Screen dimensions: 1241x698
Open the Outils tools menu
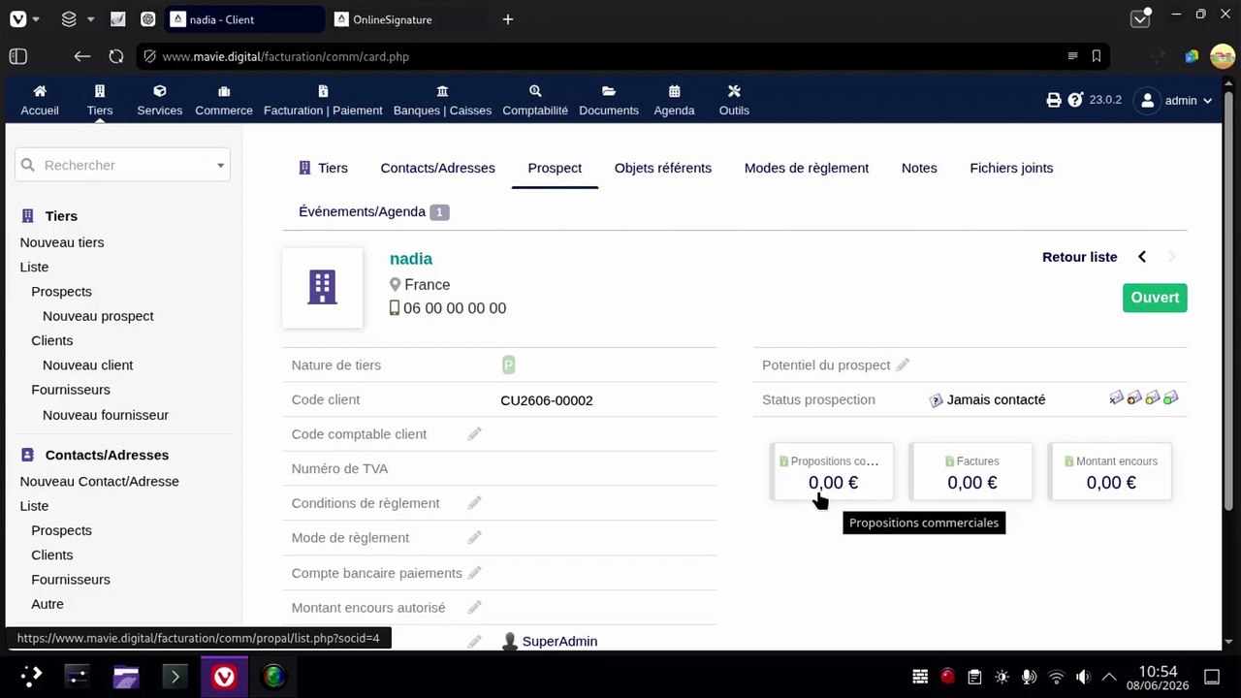point(734,100)
